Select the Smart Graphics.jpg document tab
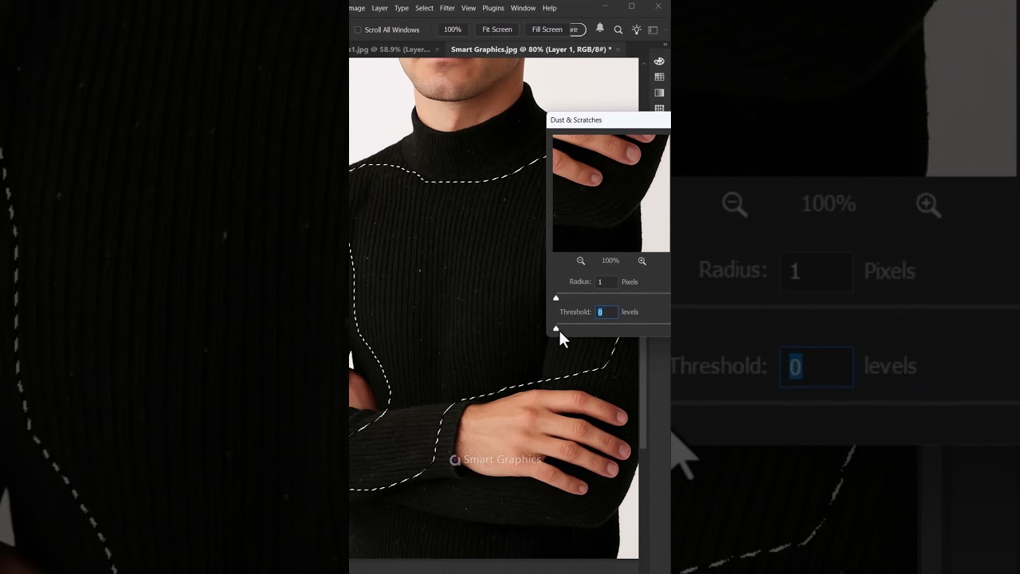 click(x=531, y=49)
